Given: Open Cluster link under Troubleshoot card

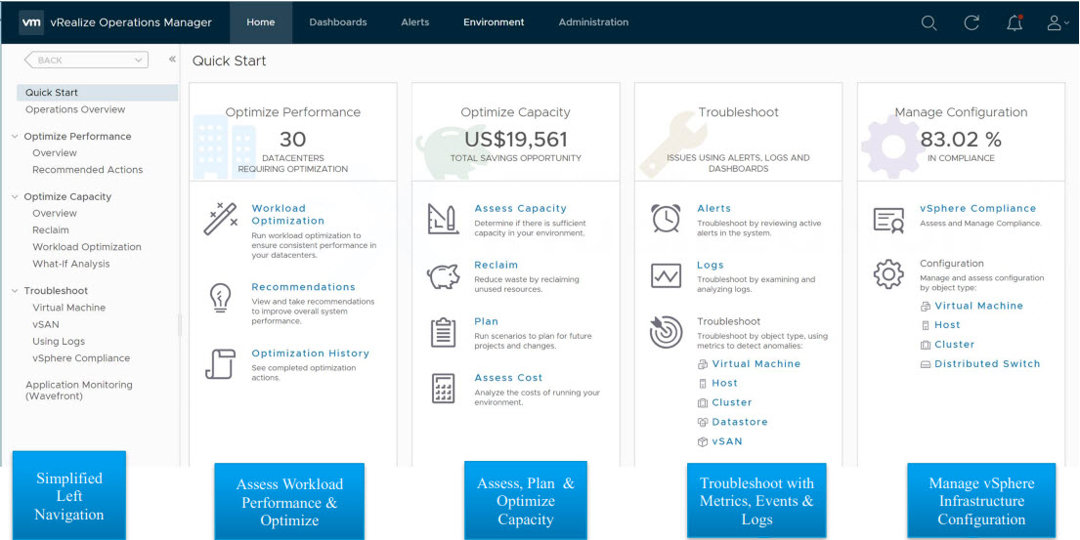Looking at the screenshot, I should point(731,402).
